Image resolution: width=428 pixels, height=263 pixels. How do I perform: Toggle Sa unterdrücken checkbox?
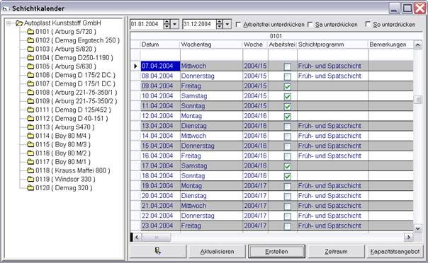(310, 25)
